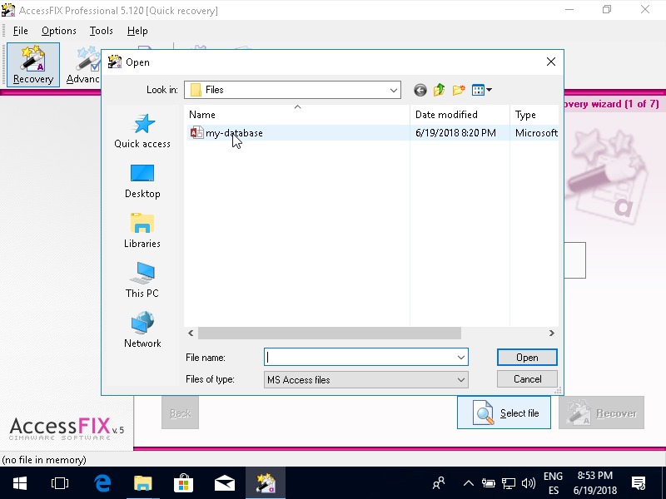Jump to Desktop in places bar
The width and height of the screenshot is (666, 499).
tap(142, 181)
